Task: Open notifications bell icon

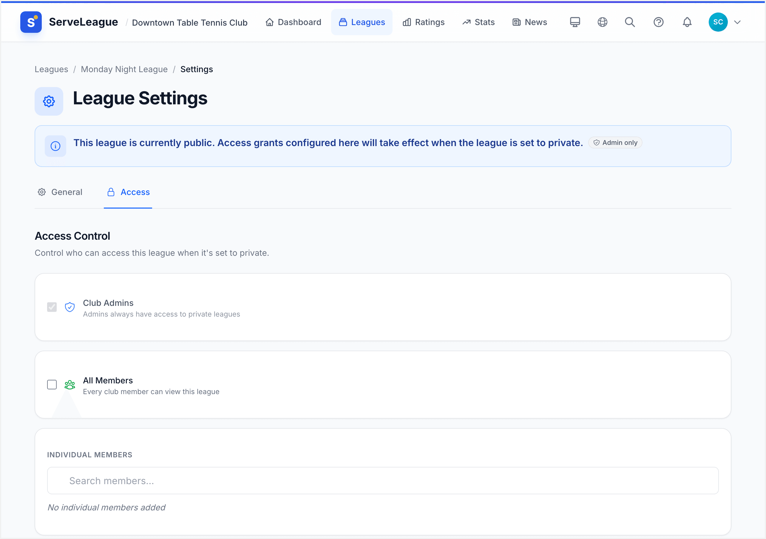Action: [687, 22]
